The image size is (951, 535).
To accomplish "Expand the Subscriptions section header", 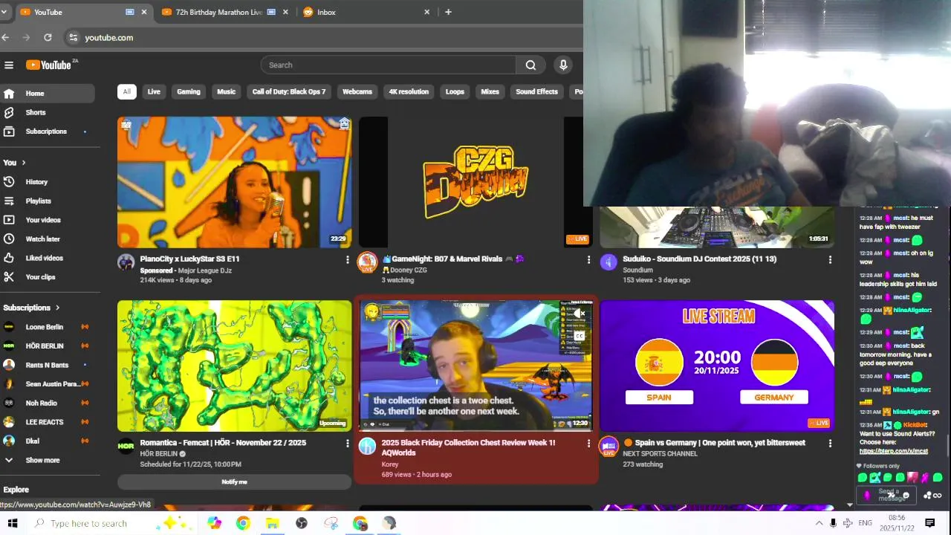I will point(32,308).
